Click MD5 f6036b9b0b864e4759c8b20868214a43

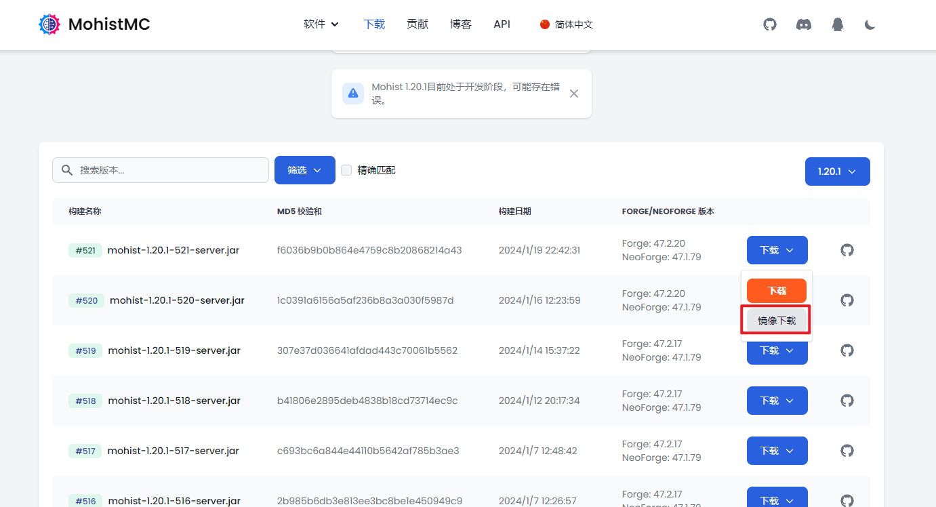(x=369, y=250)
